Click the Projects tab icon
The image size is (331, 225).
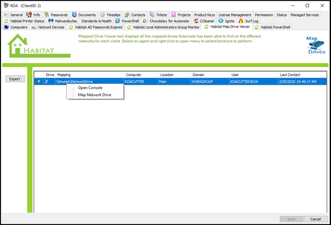click(x=174, y=14)
